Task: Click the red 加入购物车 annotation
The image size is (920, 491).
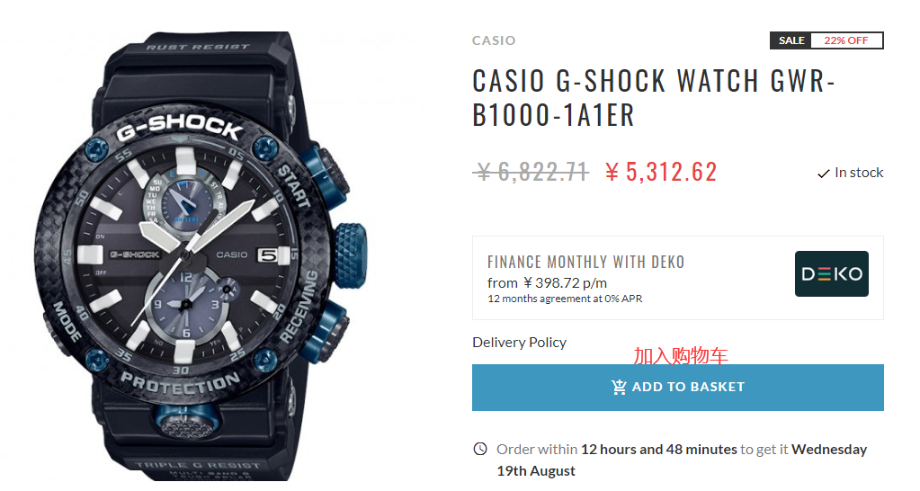Action: pos(681,356)
